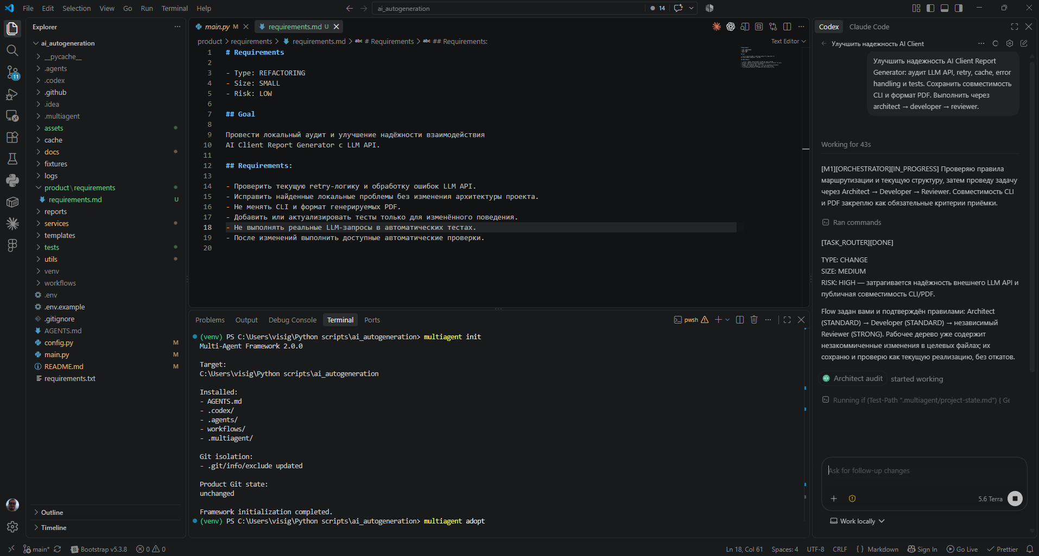The image size is (1039, 556).
Task: Click Go Live in status bar
Action: [x=962, y=549]
